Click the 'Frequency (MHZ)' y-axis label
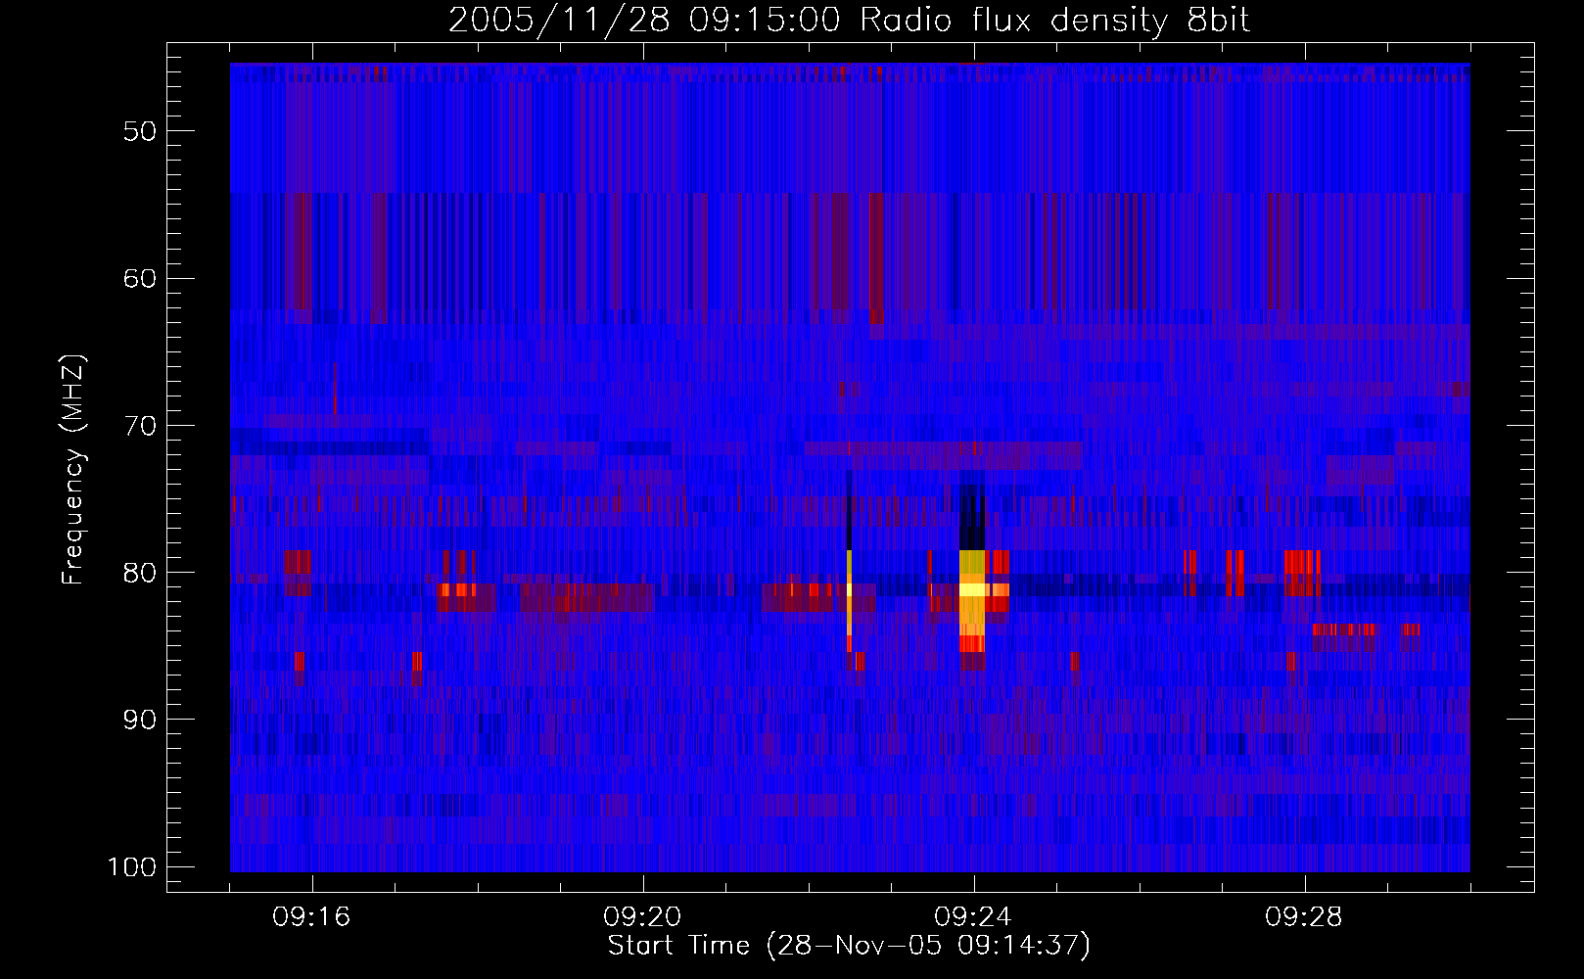1584x979 pixels. click(x=73, y=470)
